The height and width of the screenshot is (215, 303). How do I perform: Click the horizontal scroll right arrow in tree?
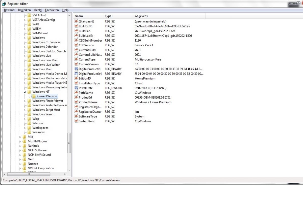(65, 174)
